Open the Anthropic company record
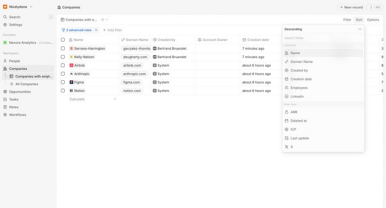 pos(79,74)
